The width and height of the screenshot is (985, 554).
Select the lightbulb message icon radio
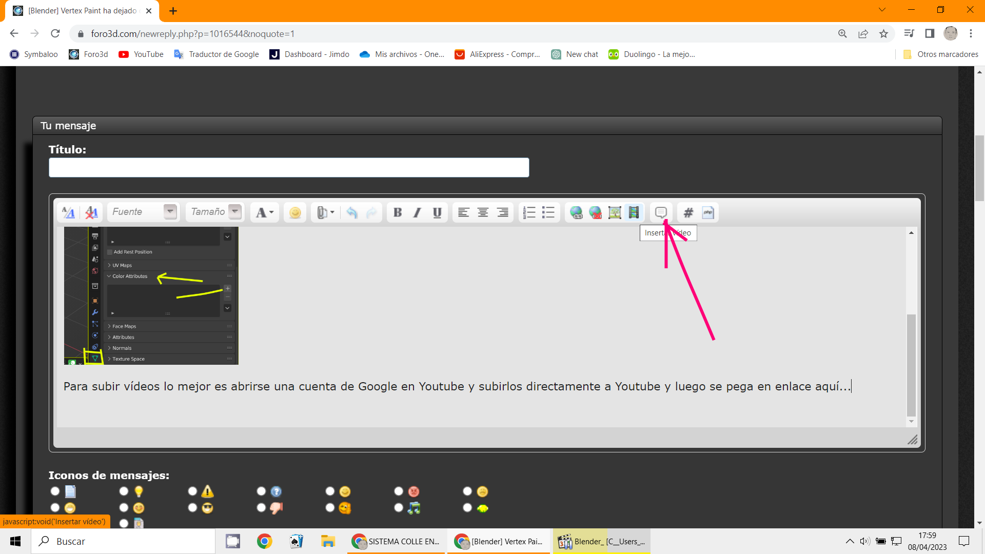[124, 491]
